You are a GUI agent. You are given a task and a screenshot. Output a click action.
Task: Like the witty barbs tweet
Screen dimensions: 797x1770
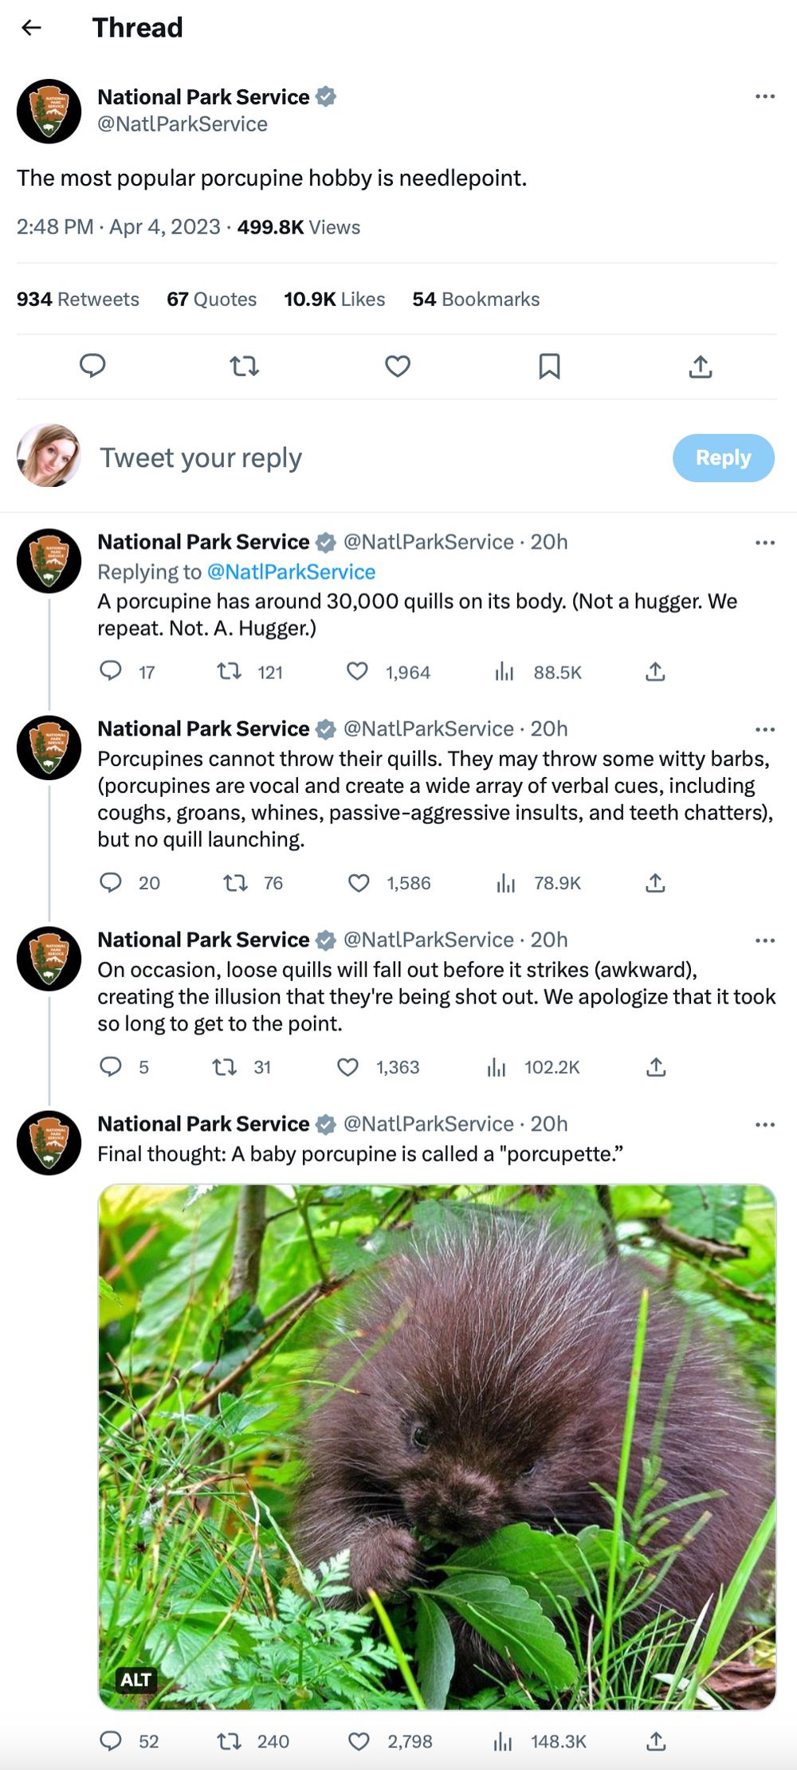[359, 883]
